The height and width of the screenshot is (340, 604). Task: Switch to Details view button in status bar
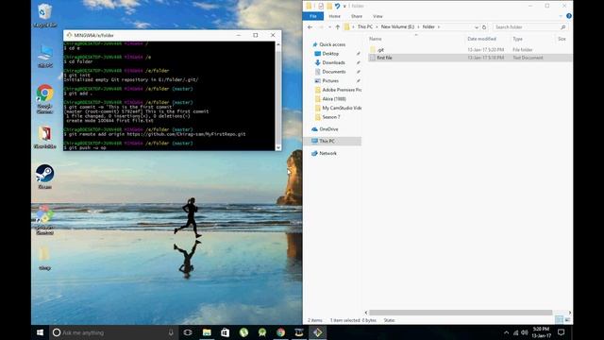tap(559, 320)
